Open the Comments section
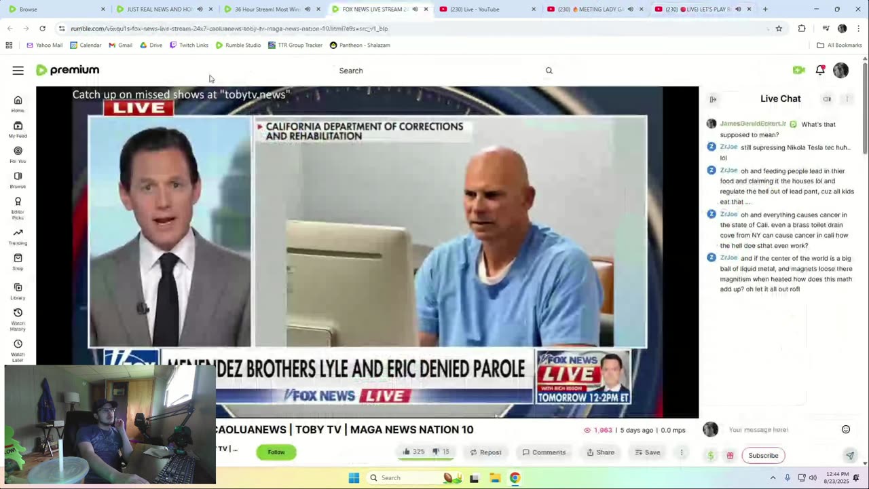 click(544, 452)
